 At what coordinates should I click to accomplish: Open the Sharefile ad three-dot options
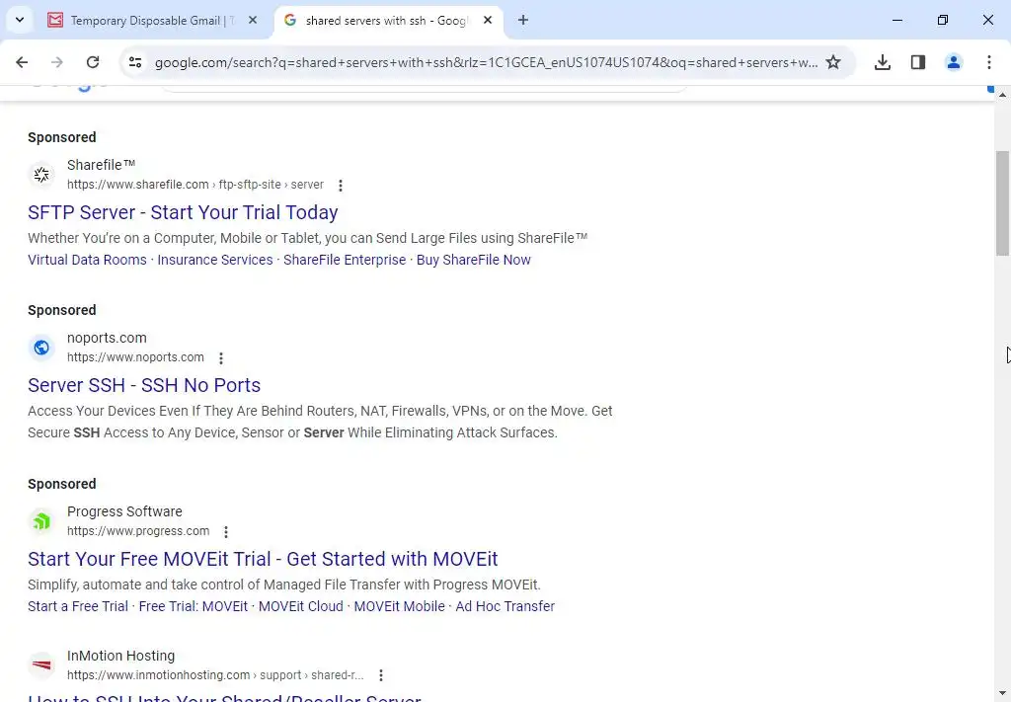coord(341,185)
